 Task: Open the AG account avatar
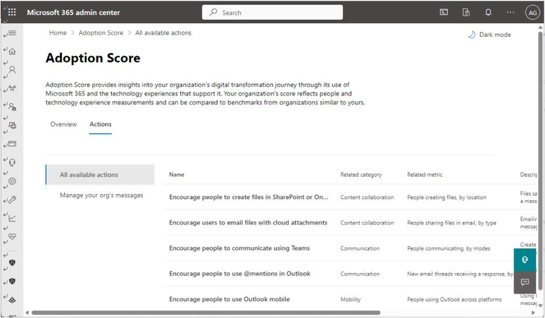click(x=532, y=13)
